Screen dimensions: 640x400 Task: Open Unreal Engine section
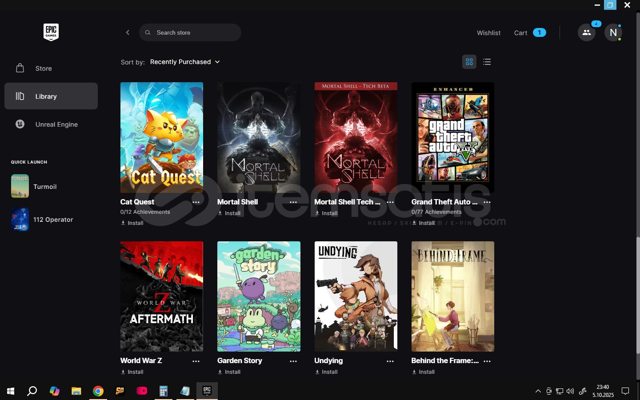(51, 124)
